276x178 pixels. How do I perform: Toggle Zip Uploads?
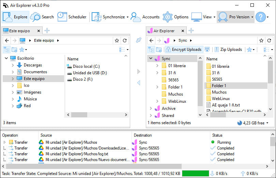click(x=229, y=50)
